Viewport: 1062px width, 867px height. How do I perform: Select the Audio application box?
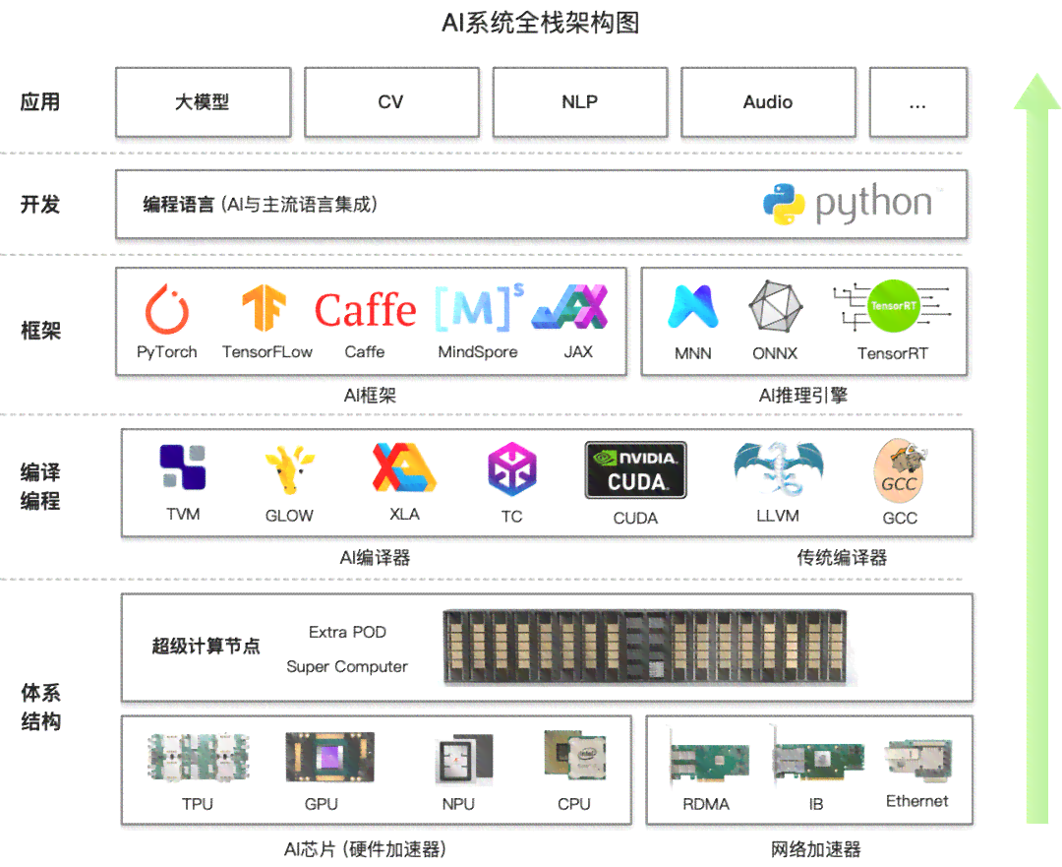click(x=768, y=102)
